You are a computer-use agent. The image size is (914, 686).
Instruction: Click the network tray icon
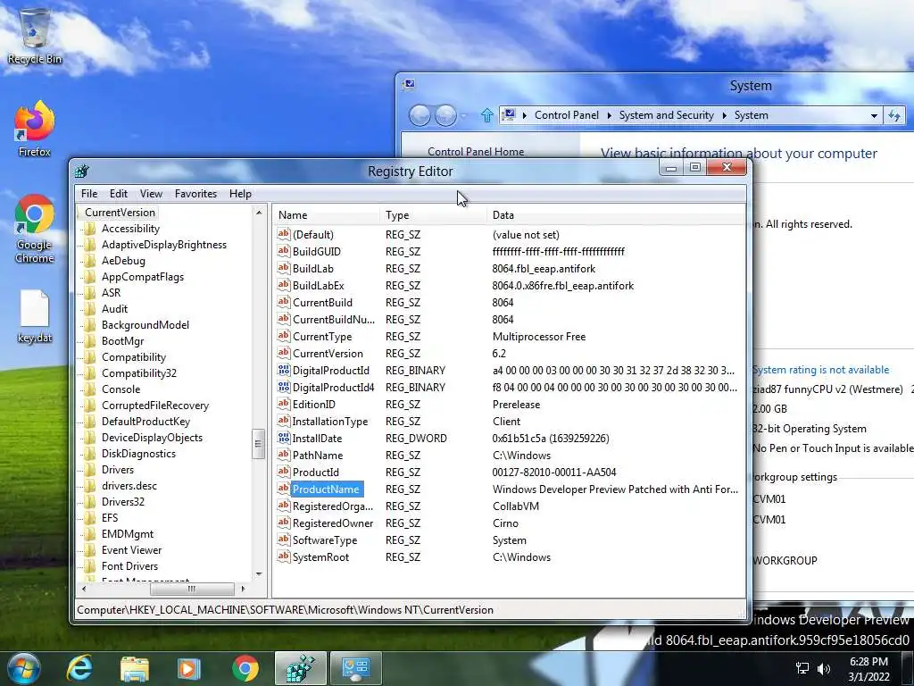click(x=802, y=668)
